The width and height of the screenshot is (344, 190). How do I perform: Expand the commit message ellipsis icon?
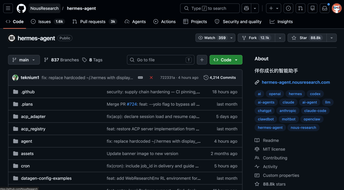(x=140, y=77)
